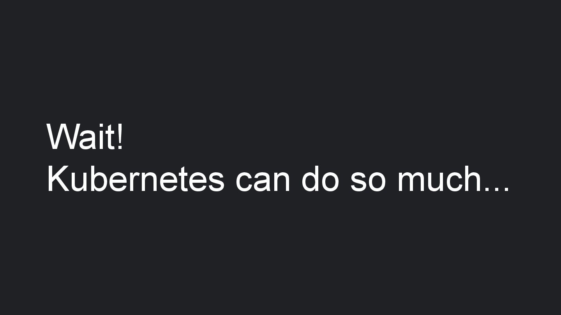The image size is (561, 315).
Task: Click the letter "m" in "much"
Action: (x=409, y=181)
